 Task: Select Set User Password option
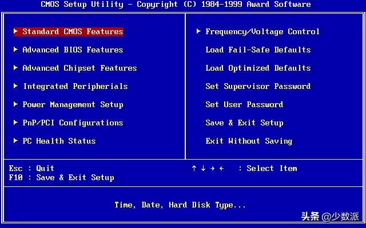pos(244,104)
